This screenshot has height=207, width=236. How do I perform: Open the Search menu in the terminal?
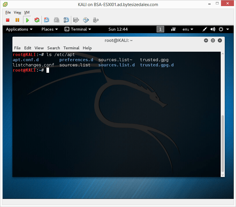53,48
